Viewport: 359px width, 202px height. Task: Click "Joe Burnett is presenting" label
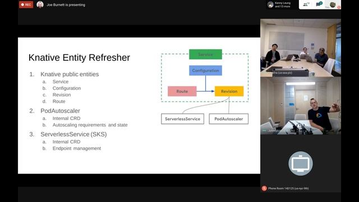[66, 5]
